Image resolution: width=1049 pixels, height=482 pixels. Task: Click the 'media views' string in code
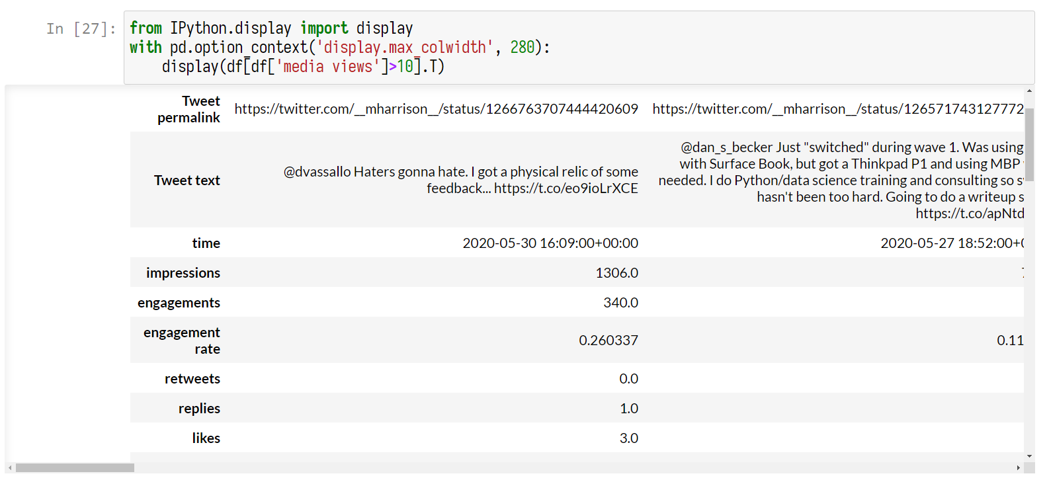tap(327, 67)
